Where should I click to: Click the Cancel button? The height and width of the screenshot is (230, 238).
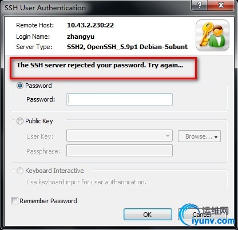click(x=202, y=215)
